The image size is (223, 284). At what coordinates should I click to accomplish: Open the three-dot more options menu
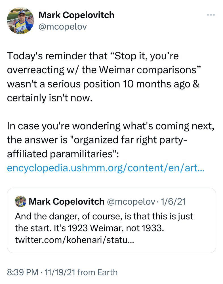(x=211, y=15)
